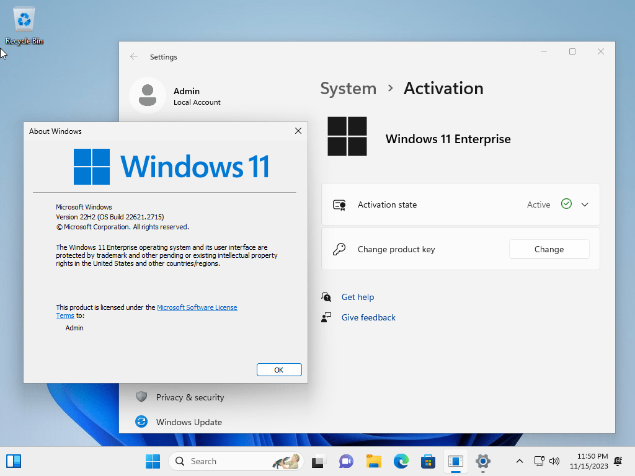Click the Version 22H2 build text
The width and height of the screenshot is (635, 476).
click(x=110, y=217)
